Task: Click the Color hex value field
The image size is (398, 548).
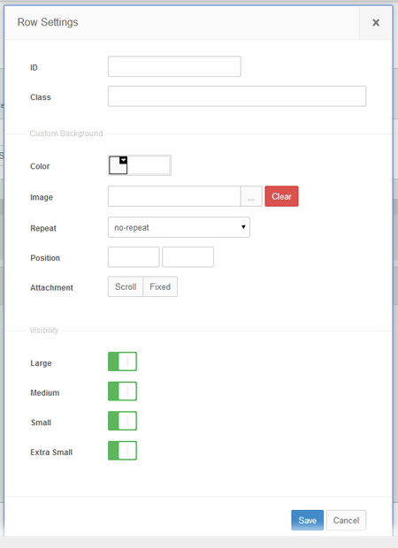Action: (x=149, y=165)
